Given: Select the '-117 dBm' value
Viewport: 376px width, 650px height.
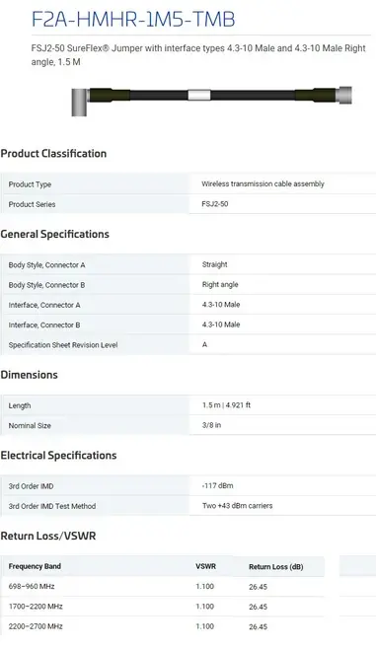Looking at the screenshot, I should click(218, 485).
